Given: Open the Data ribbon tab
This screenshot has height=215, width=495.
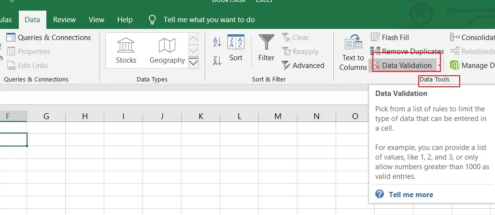Looking at the screenshot, I should pyautogui.click(x=32, y=20).
